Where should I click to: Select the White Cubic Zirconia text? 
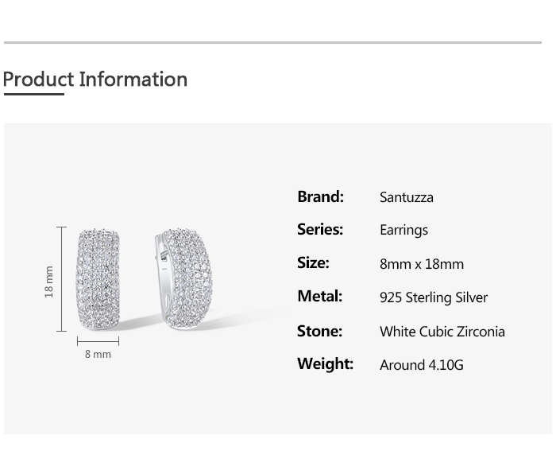click(442, 332)
